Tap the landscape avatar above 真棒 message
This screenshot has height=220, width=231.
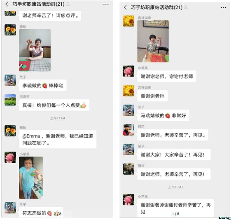10,100
